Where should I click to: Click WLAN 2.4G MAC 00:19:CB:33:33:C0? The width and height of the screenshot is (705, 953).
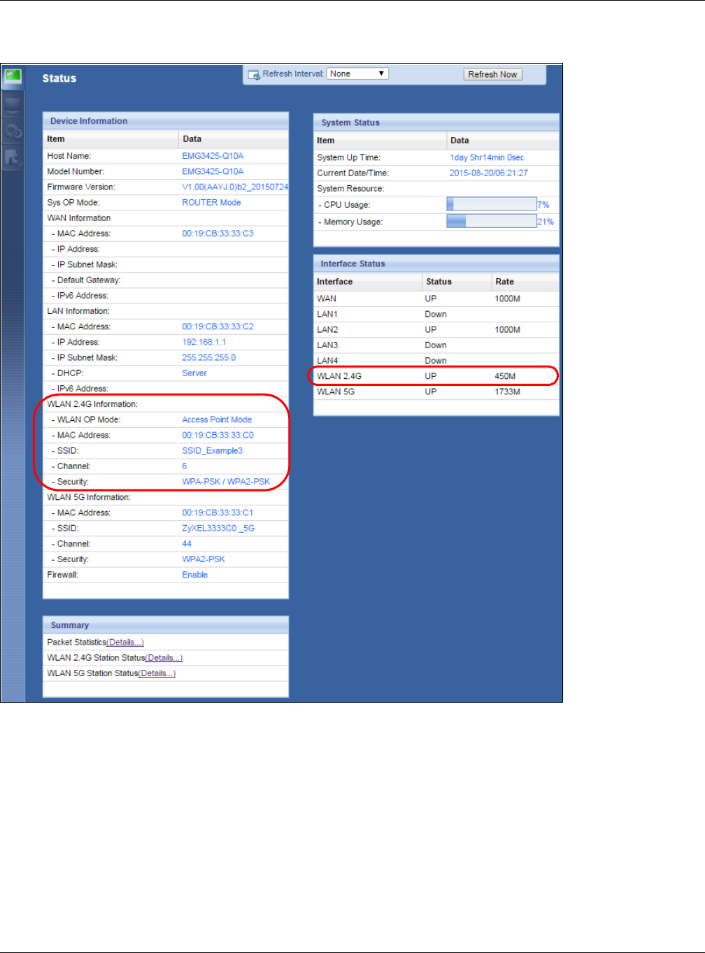click(218, 435)
